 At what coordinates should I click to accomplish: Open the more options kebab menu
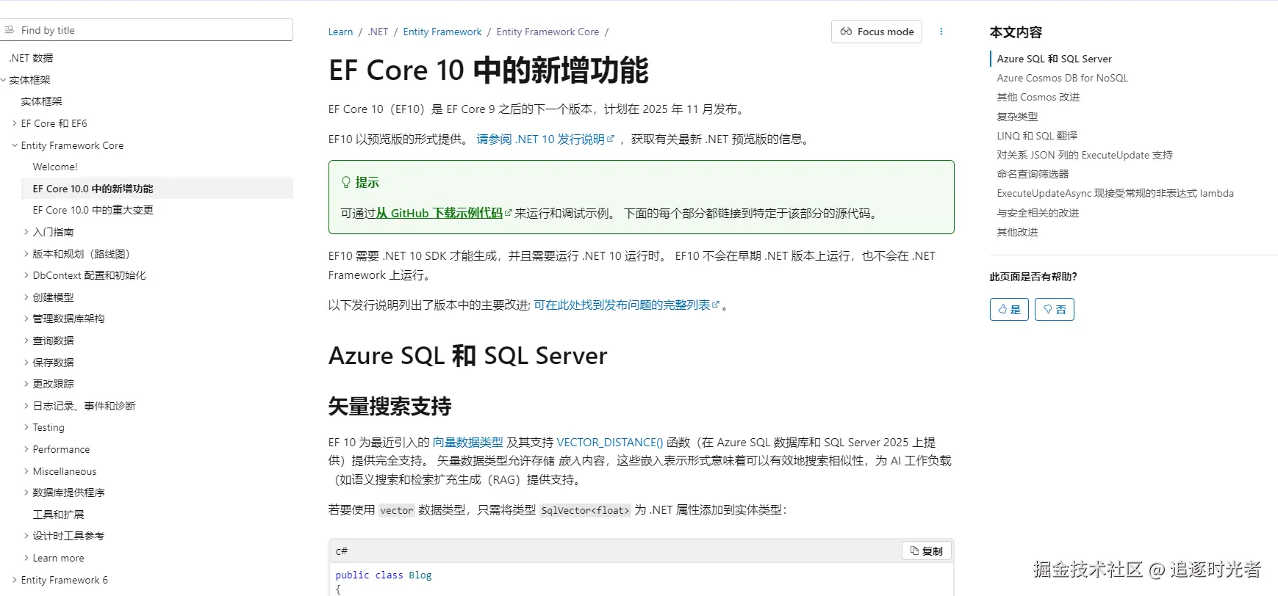coord(941,32)
